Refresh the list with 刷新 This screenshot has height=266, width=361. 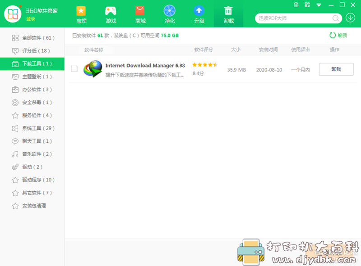click(338, 35)
